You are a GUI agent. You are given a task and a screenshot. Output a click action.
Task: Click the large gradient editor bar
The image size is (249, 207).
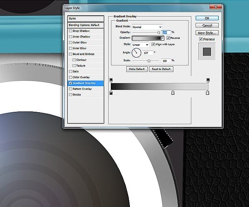tap(159, 87)
